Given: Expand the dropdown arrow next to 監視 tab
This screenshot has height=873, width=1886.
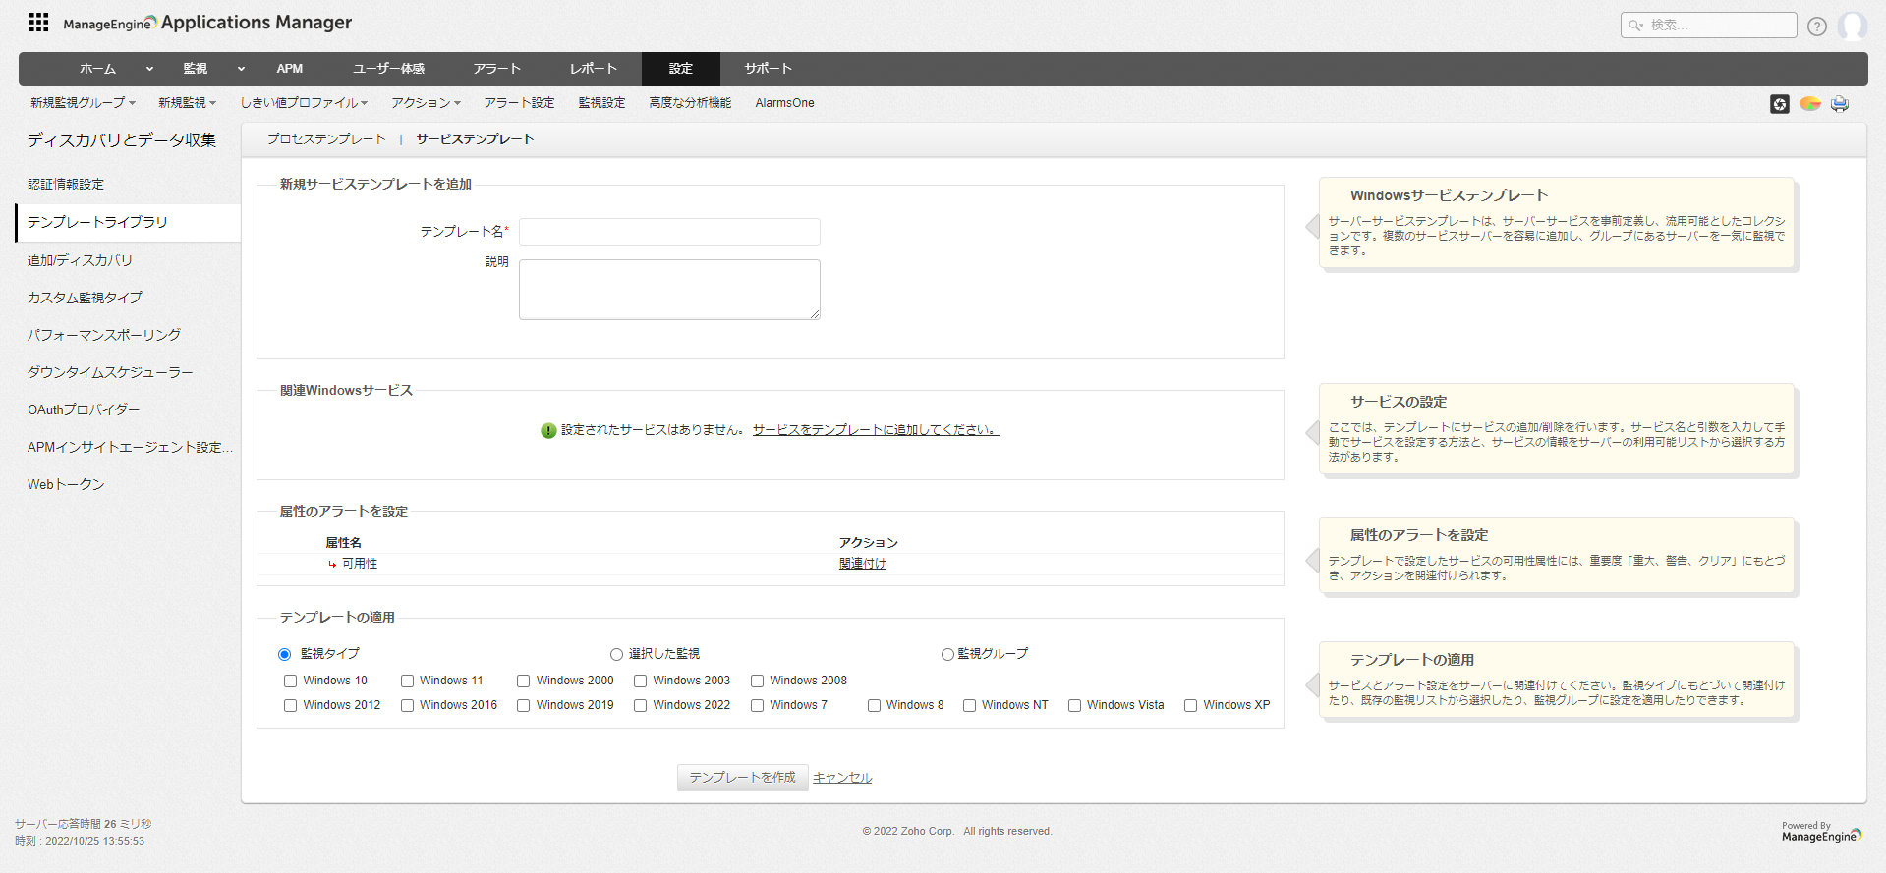Looking at the screenshot, I should click(x=241, y=69).
